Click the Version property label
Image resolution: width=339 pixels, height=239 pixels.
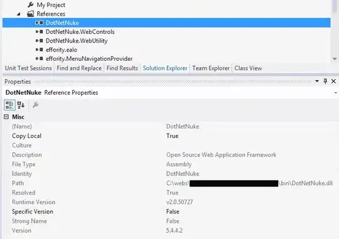click(x=21, y=231)
